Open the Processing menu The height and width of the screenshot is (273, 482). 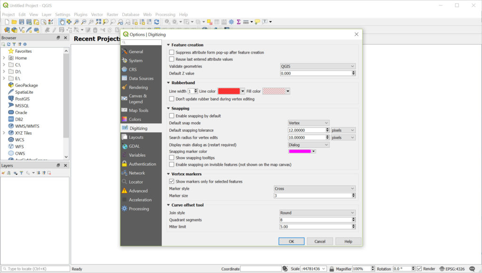(165, 15)
